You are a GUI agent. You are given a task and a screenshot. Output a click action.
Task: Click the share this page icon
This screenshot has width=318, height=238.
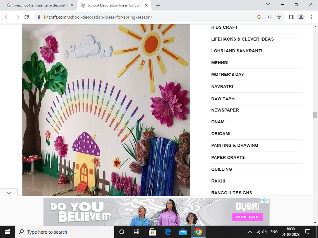pos(269,17)
